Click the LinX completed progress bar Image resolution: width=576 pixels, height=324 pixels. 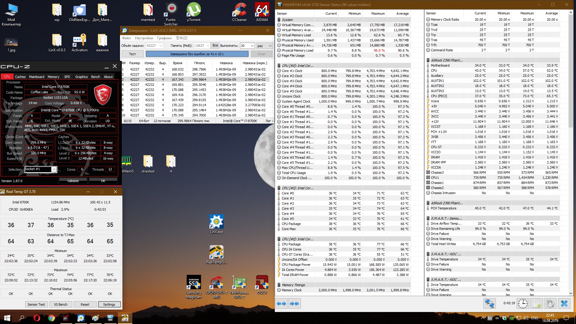(197, 54)
